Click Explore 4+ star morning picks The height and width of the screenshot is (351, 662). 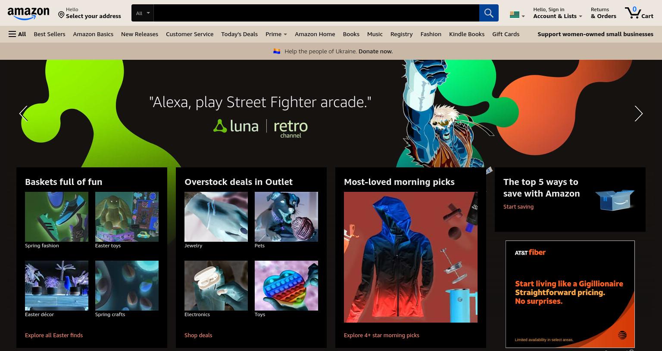click(381, 335)
